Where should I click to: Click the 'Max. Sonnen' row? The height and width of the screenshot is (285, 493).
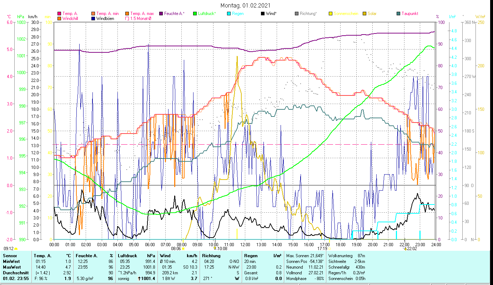click(305, 256)
